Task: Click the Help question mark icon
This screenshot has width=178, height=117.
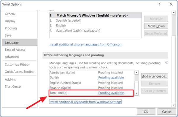Action: point(159,4)
